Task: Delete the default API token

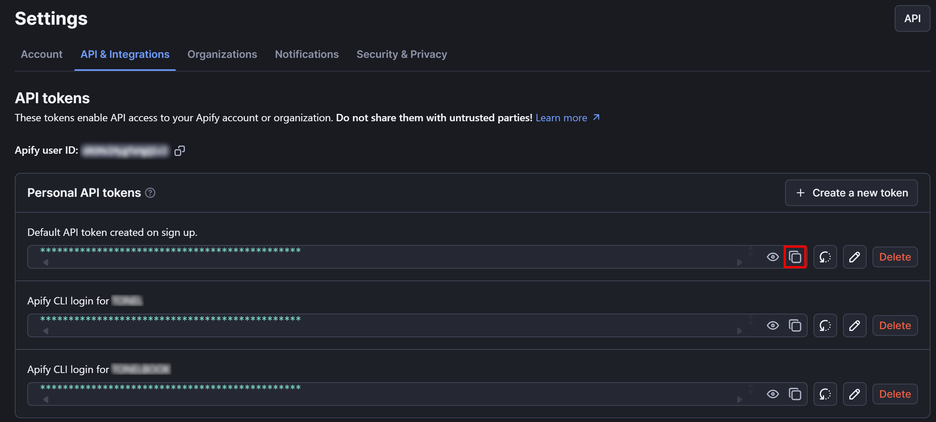Action: pos(895,257)
